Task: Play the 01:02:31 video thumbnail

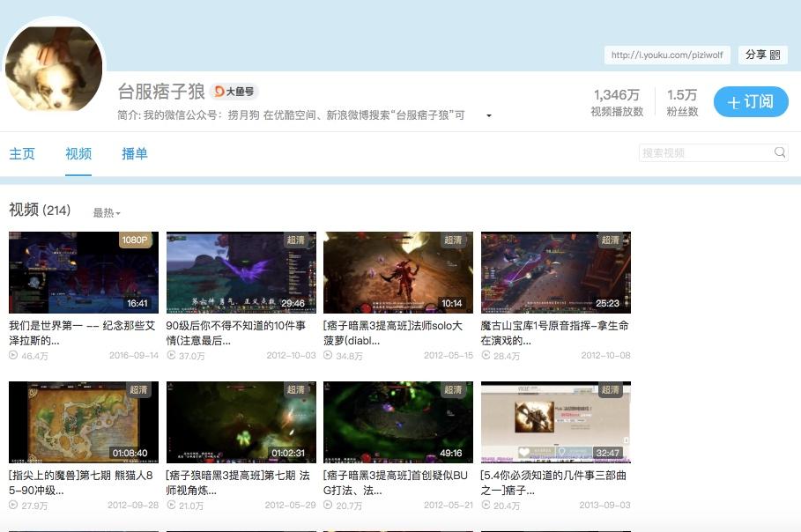Action: click(241, 422)
